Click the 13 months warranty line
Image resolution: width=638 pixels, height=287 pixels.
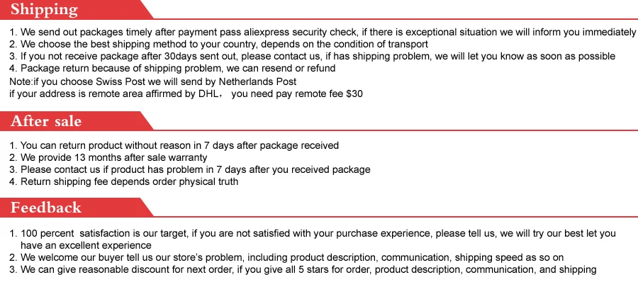(108, 157)
